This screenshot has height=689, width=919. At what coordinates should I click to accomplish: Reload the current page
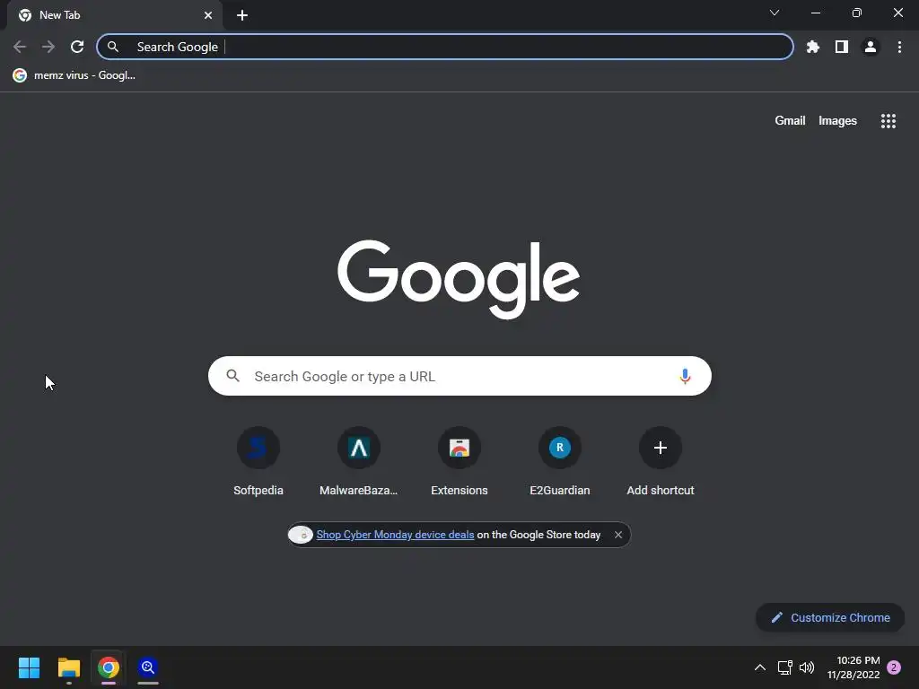(77, 47)
